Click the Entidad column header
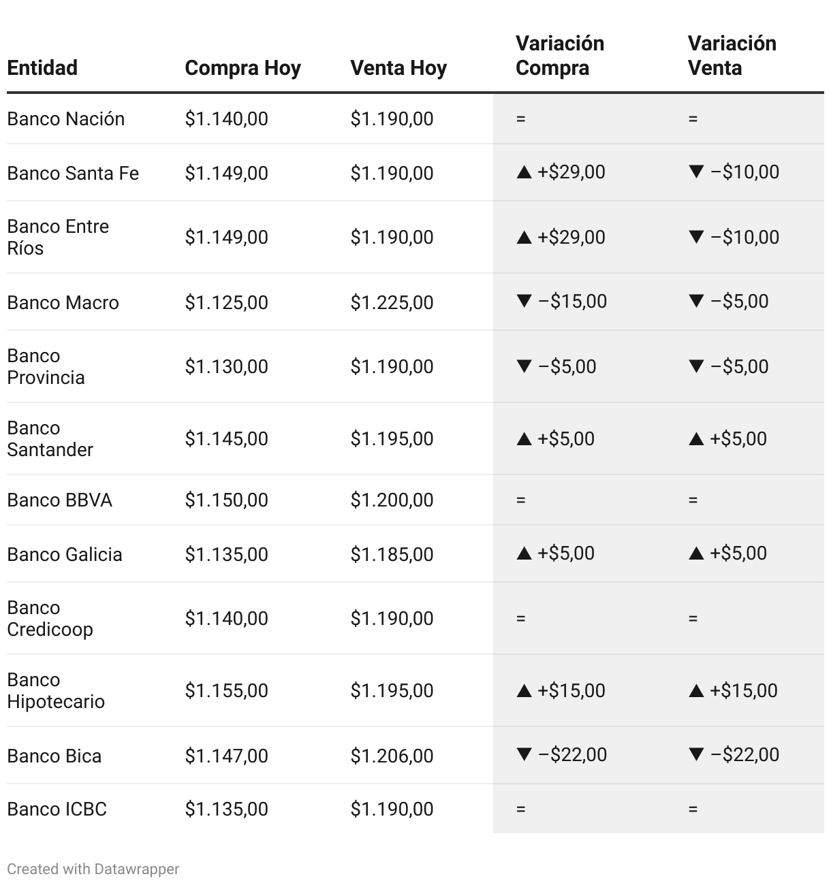This screenshot has width=831, height=885. pos(42,68)
